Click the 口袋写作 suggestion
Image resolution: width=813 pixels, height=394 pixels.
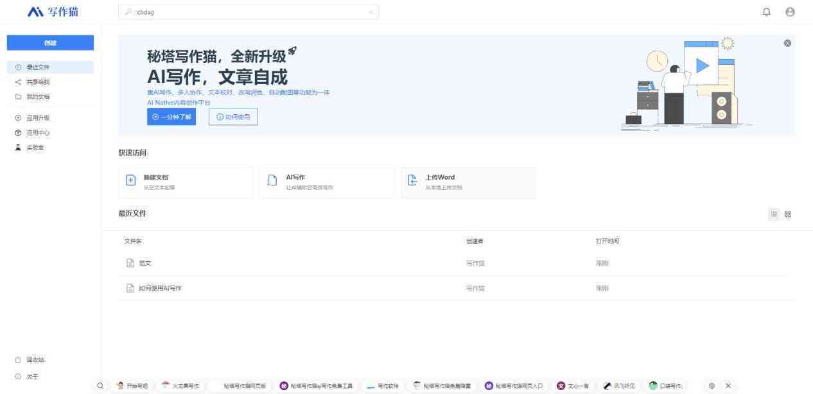point(665,386)
